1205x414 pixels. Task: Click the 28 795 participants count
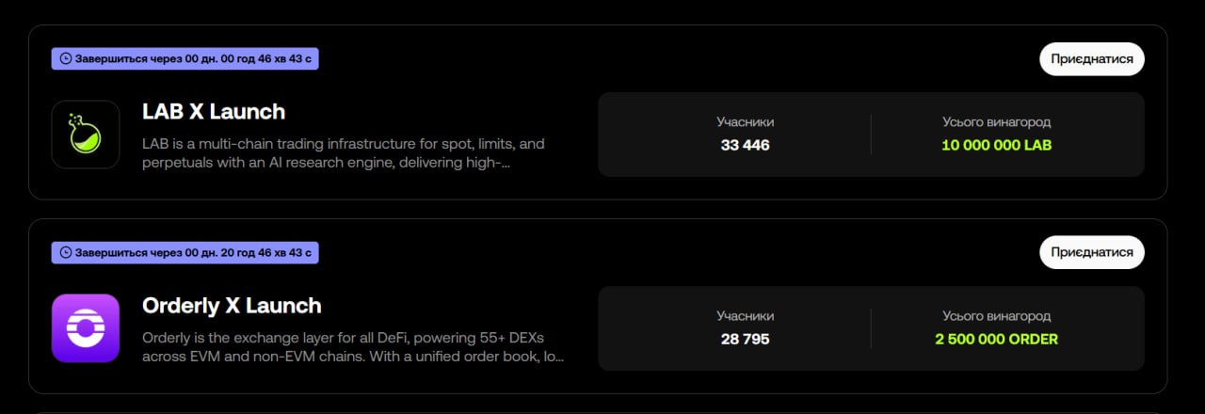745,340
